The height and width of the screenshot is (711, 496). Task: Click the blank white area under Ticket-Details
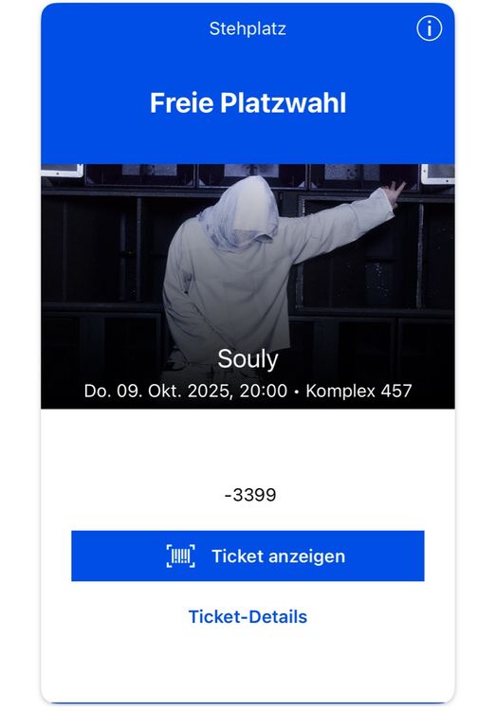click(248, 662)
